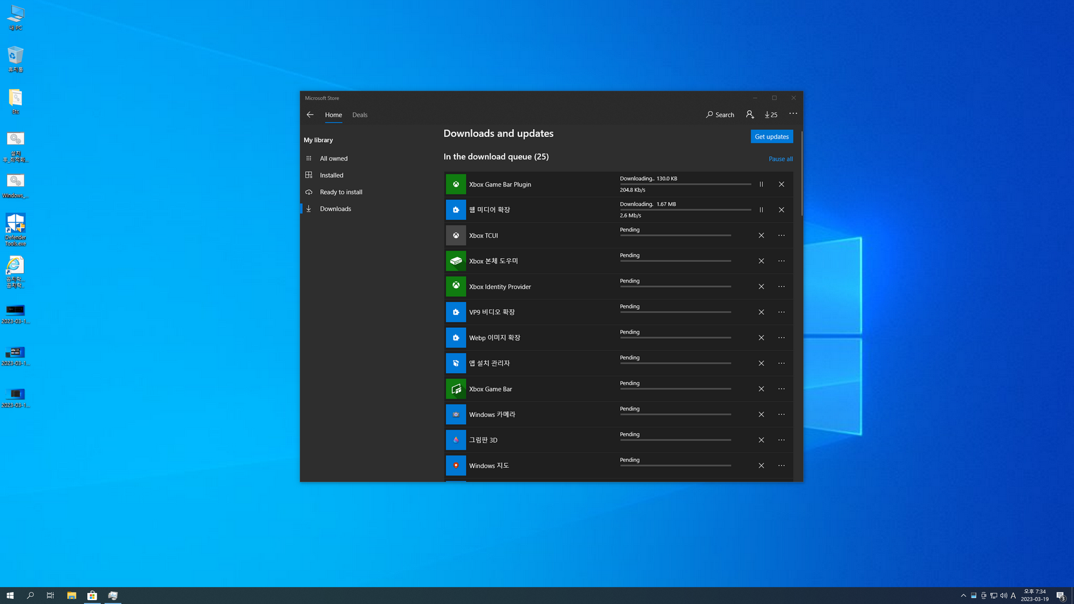Image resolution: width=1074 pixels, height=604 pixels.
Task: Open the Store See more menu
Action: click(x=793, y=114)
